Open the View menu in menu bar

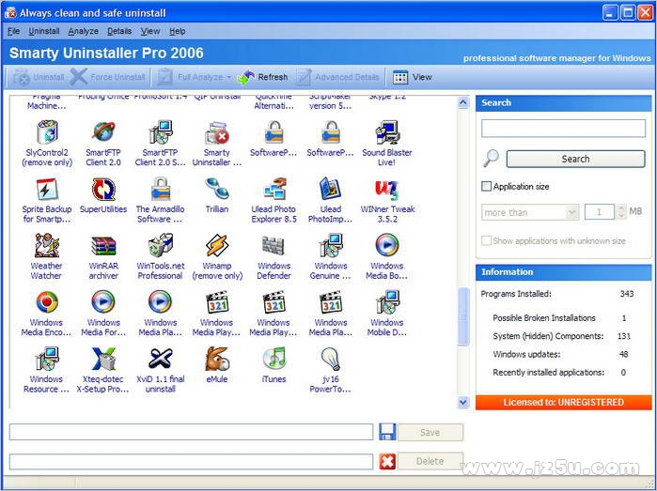[150, 31]
